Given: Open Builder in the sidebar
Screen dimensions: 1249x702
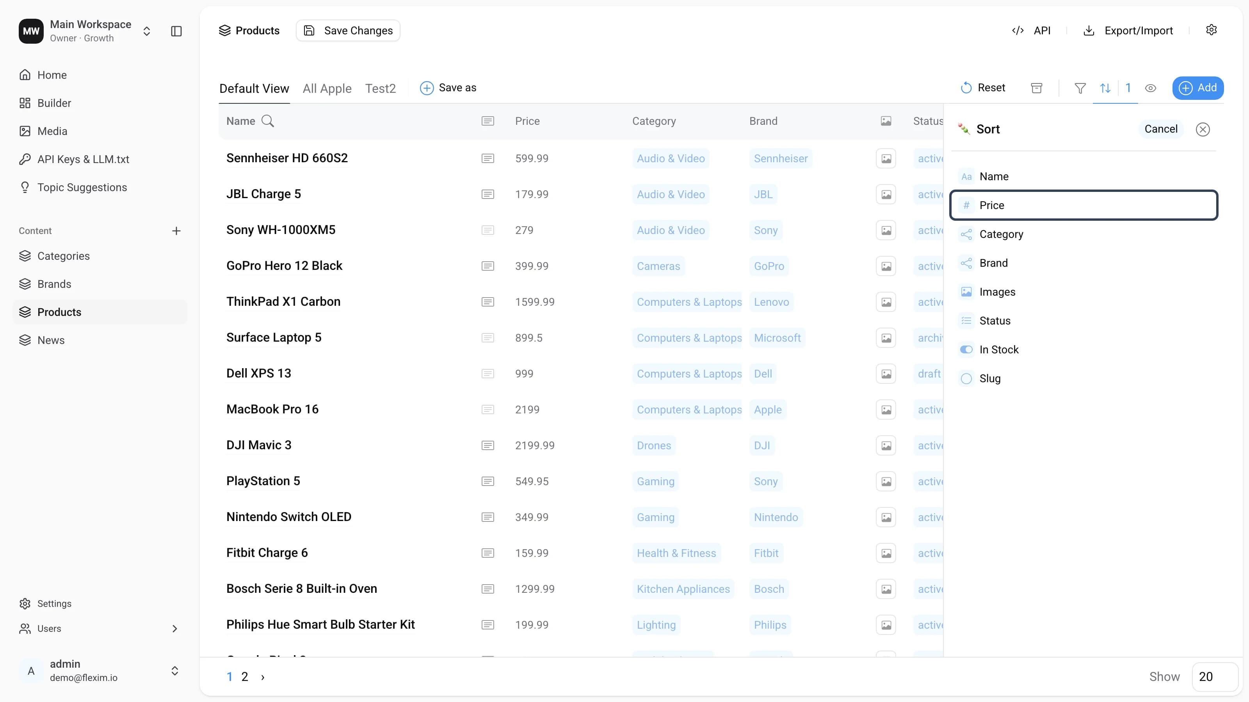Looking at the screenshot, I should click(x=100, y=103).
